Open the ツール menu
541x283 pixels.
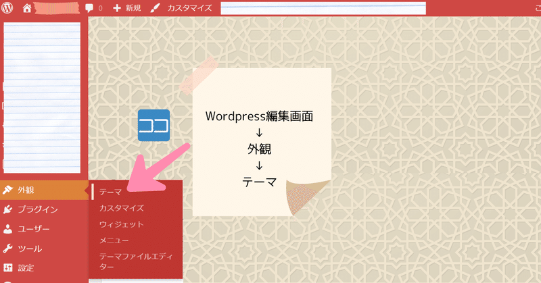click(x=30, y=249)
